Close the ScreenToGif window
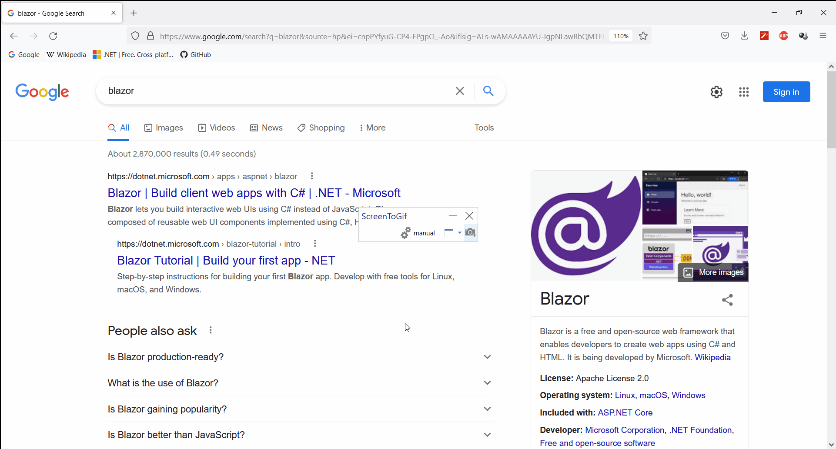 coord(469,216)
